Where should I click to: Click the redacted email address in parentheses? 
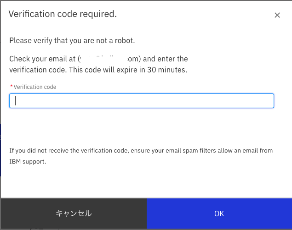click(109, 59)
